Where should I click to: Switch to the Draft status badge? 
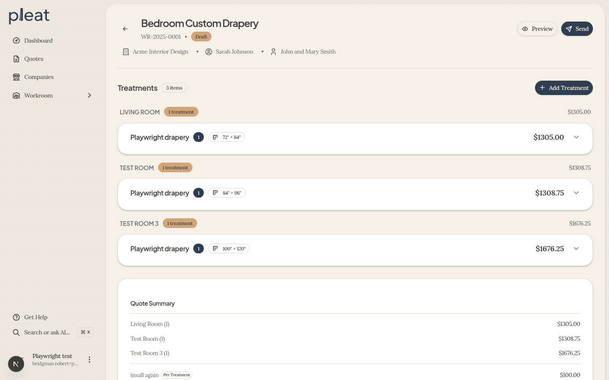click(x=201, y=37)
